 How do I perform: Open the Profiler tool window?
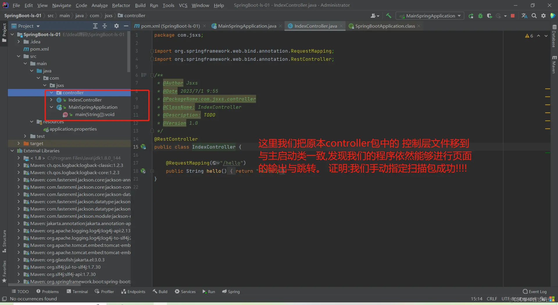[104, 291]
